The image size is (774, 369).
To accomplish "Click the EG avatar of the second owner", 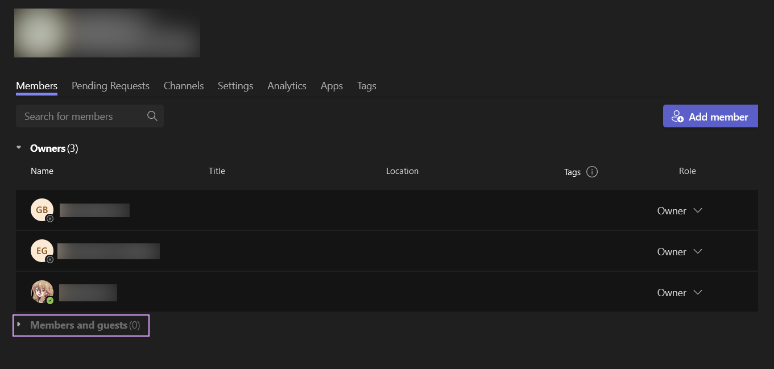I will pos(42,250).
